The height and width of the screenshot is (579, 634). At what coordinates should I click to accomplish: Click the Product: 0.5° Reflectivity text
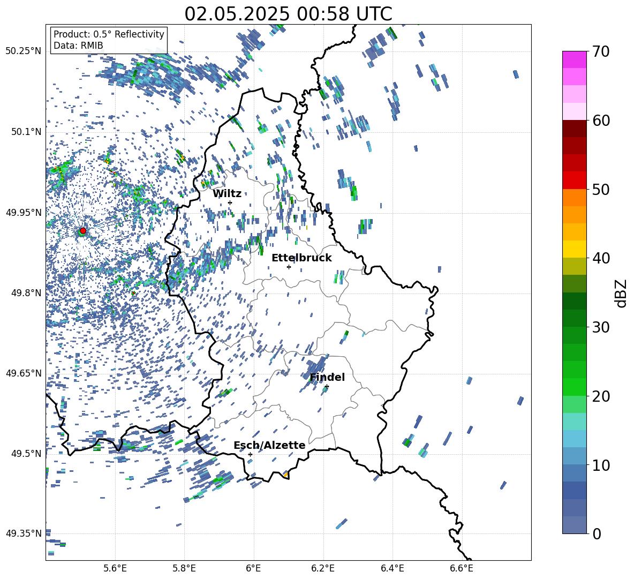click(x=109, y=34)
